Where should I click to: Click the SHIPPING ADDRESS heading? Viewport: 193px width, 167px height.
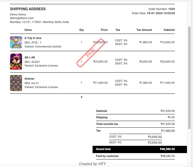(28, 9)
